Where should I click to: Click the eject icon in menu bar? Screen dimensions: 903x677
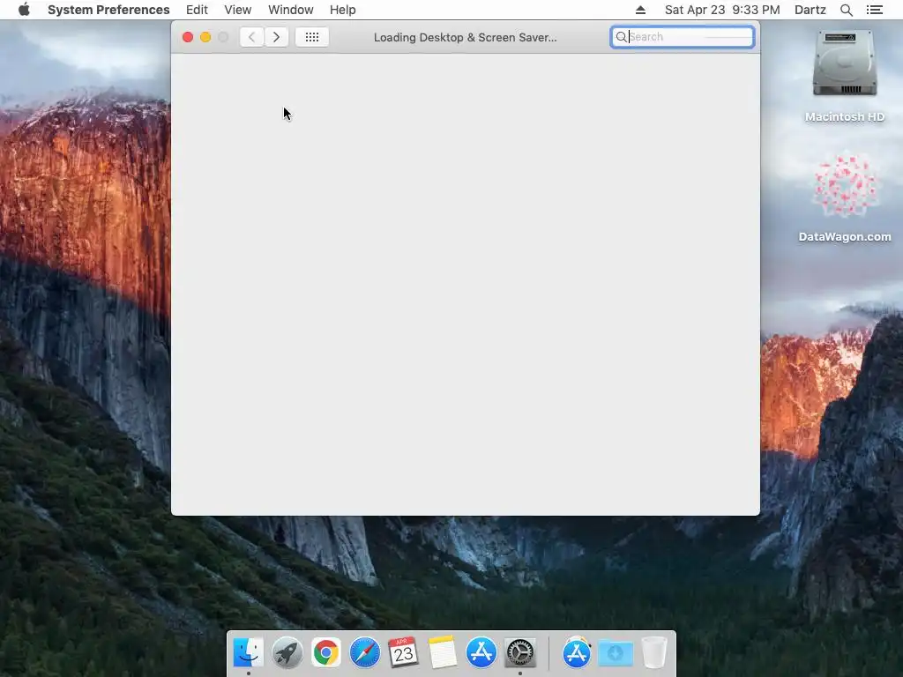[640, 10]
